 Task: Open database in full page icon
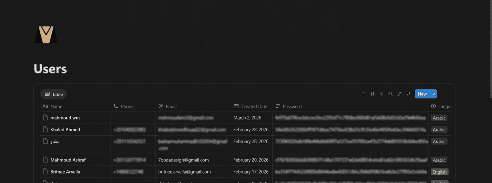tap(399, 94)
